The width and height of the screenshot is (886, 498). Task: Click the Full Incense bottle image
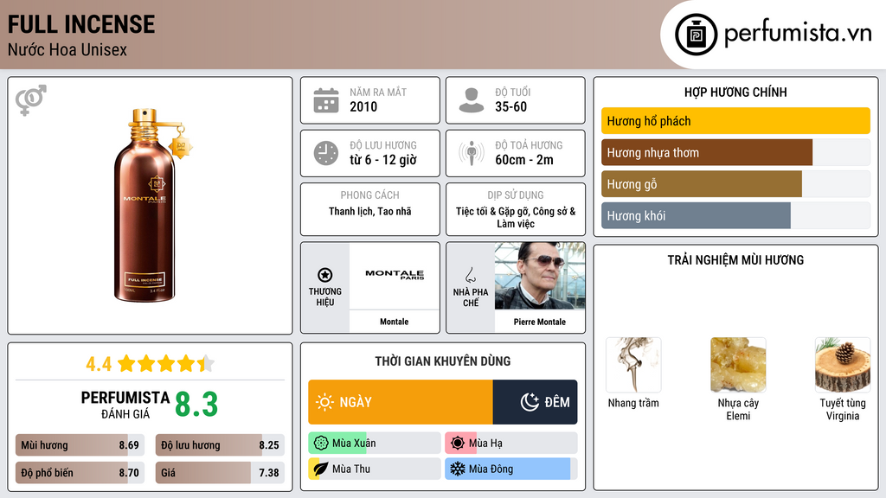(151, 206)
